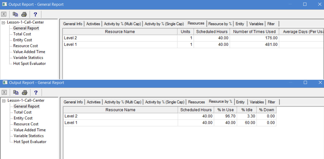The height and width of the screenshot is (159, 324).
Task: Select Variable Statistics in bottom window tree
Action: pos(29,136)
